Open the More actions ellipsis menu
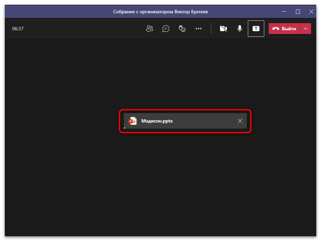 coord(199,29)
